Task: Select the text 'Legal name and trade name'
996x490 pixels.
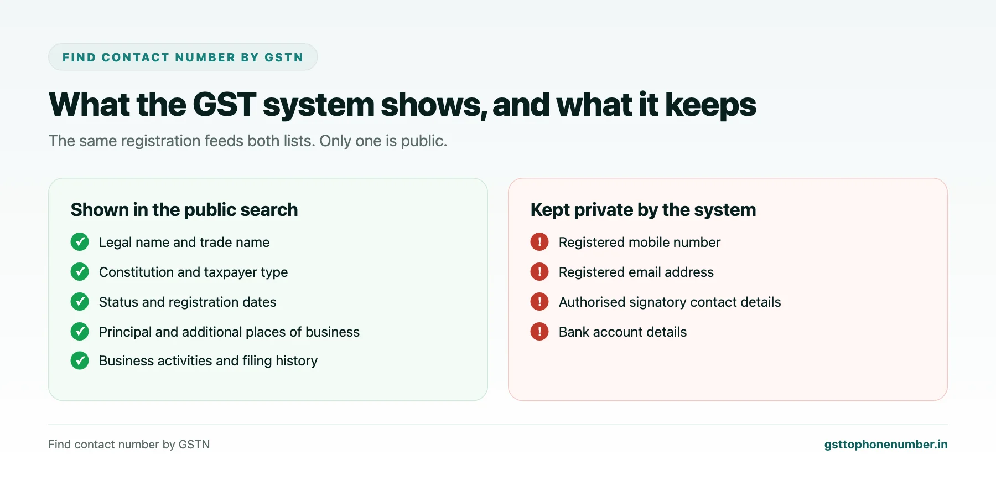Action: pyautogui.click(x=184, y=243)
